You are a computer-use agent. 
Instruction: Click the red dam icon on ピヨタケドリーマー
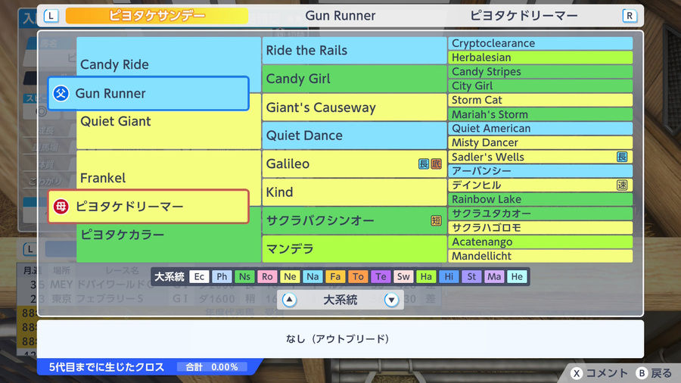[61, 207]
